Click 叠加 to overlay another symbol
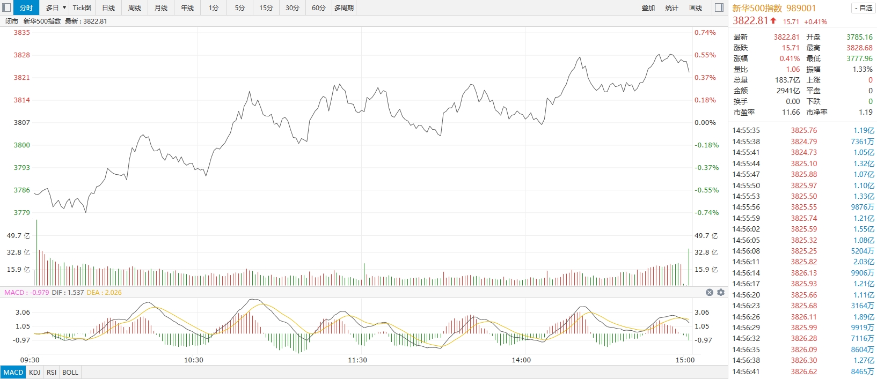 click(x=648, y=8)
